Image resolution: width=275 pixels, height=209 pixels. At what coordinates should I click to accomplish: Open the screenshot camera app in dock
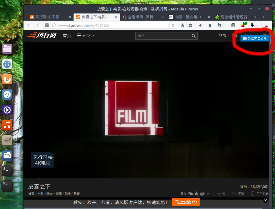point(7,156)
